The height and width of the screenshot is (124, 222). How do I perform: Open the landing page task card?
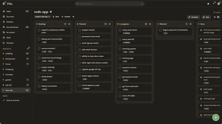(134, 60)
